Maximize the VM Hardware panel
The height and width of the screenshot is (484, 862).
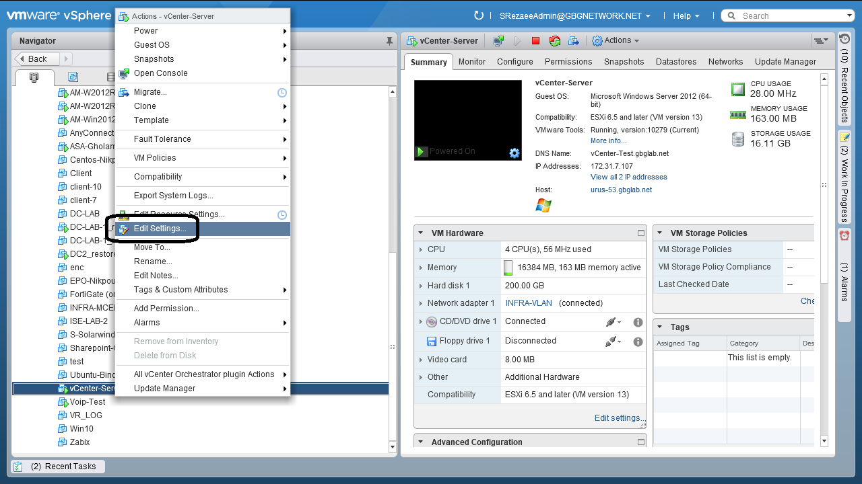[641, 233]
